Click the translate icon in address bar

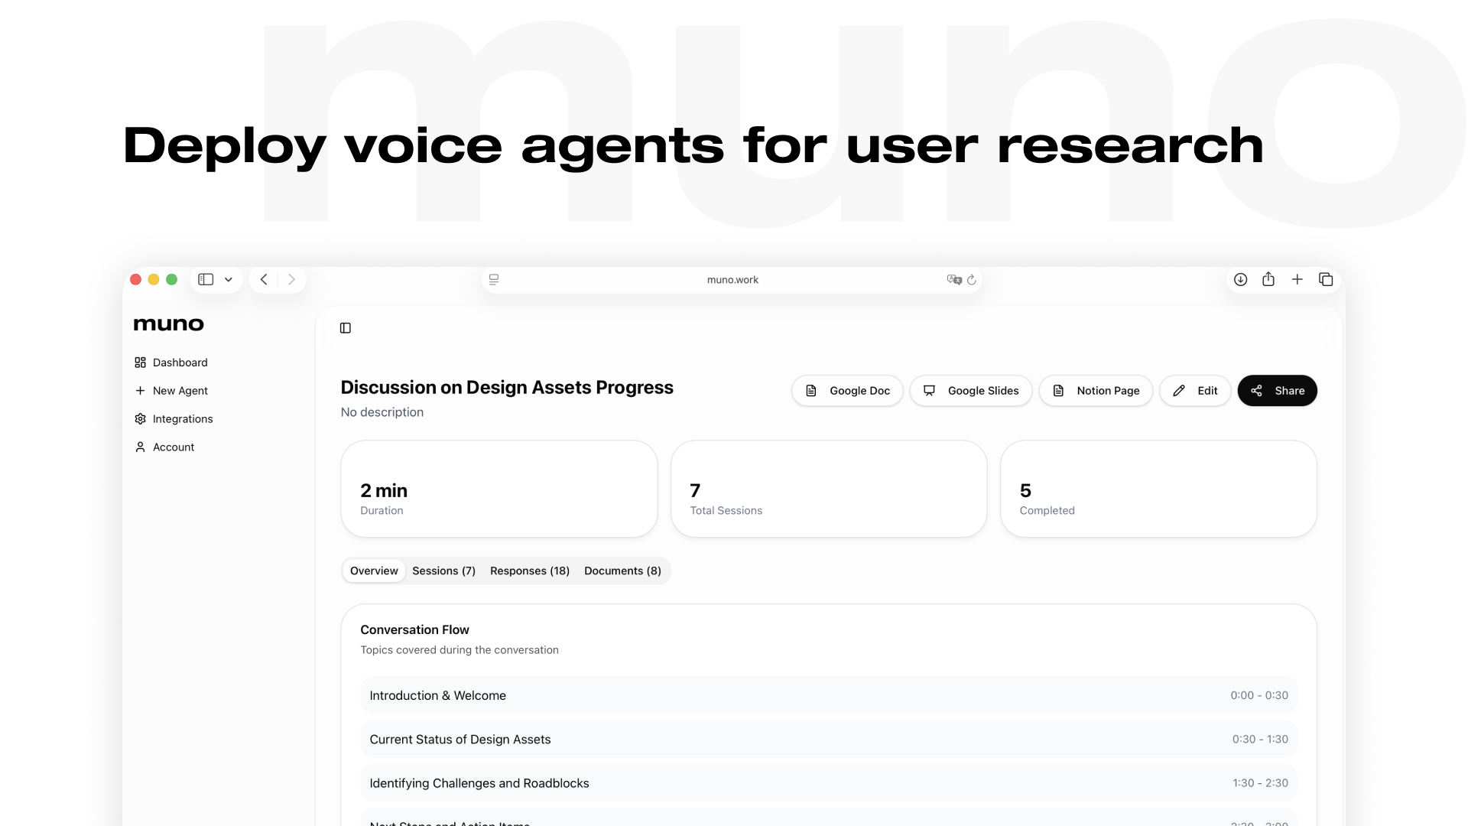(x=953, y=280)
